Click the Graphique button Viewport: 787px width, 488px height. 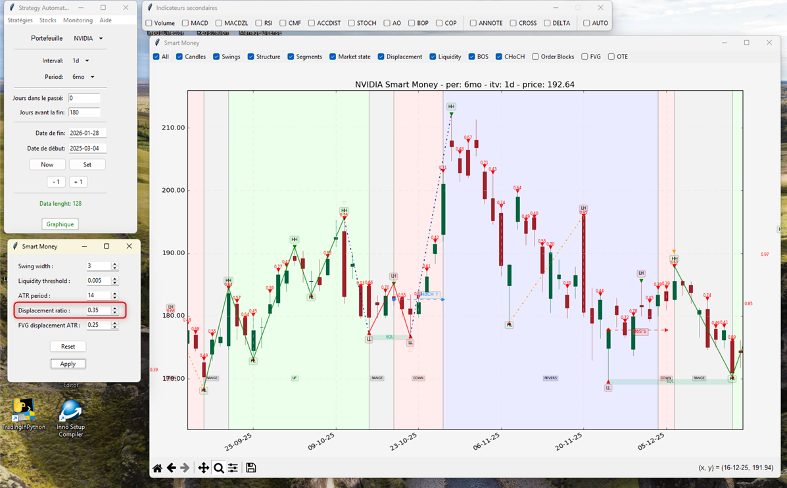coord(60,224)
